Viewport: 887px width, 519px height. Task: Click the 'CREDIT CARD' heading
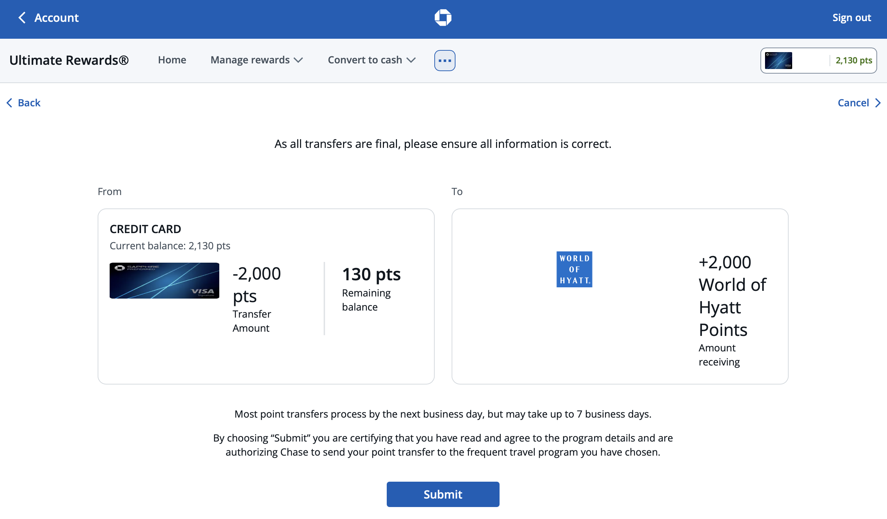pos(145,229)
